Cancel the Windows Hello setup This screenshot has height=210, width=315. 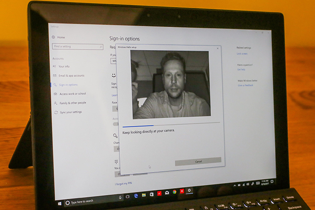point(198,161)
